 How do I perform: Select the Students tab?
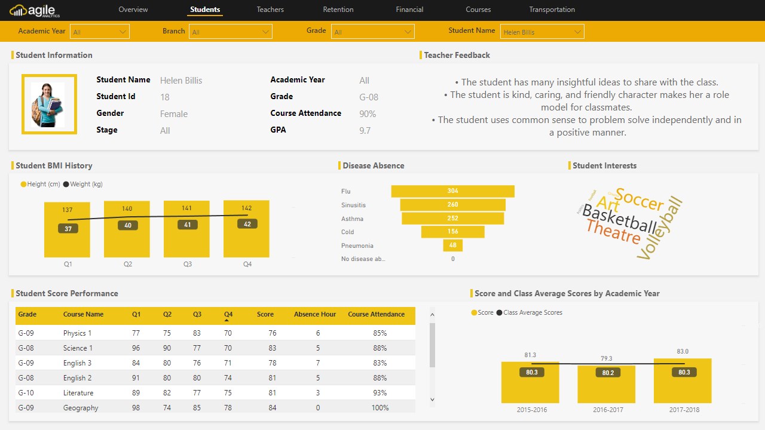click(205, 10)
